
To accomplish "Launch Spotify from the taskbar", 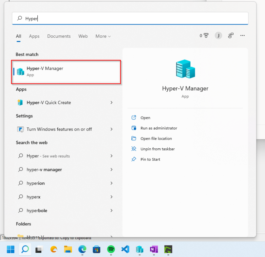I will pos(111,249).
